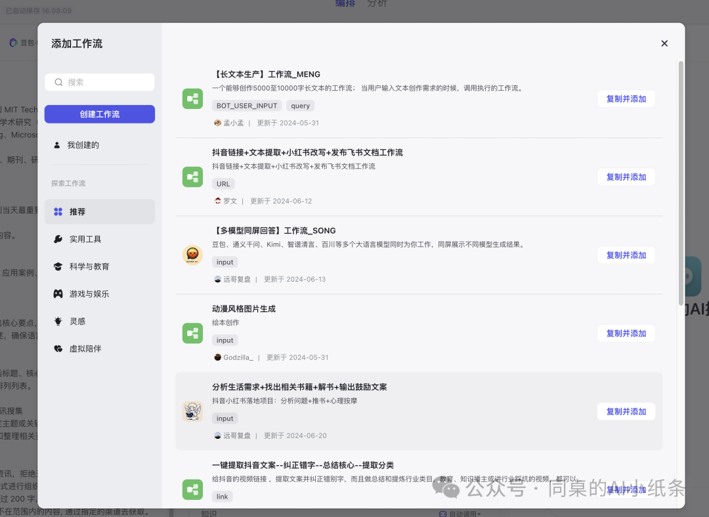Select the 实用工具 wrench category icon
This screenshot has height=517, width=709.
(59, 239)
